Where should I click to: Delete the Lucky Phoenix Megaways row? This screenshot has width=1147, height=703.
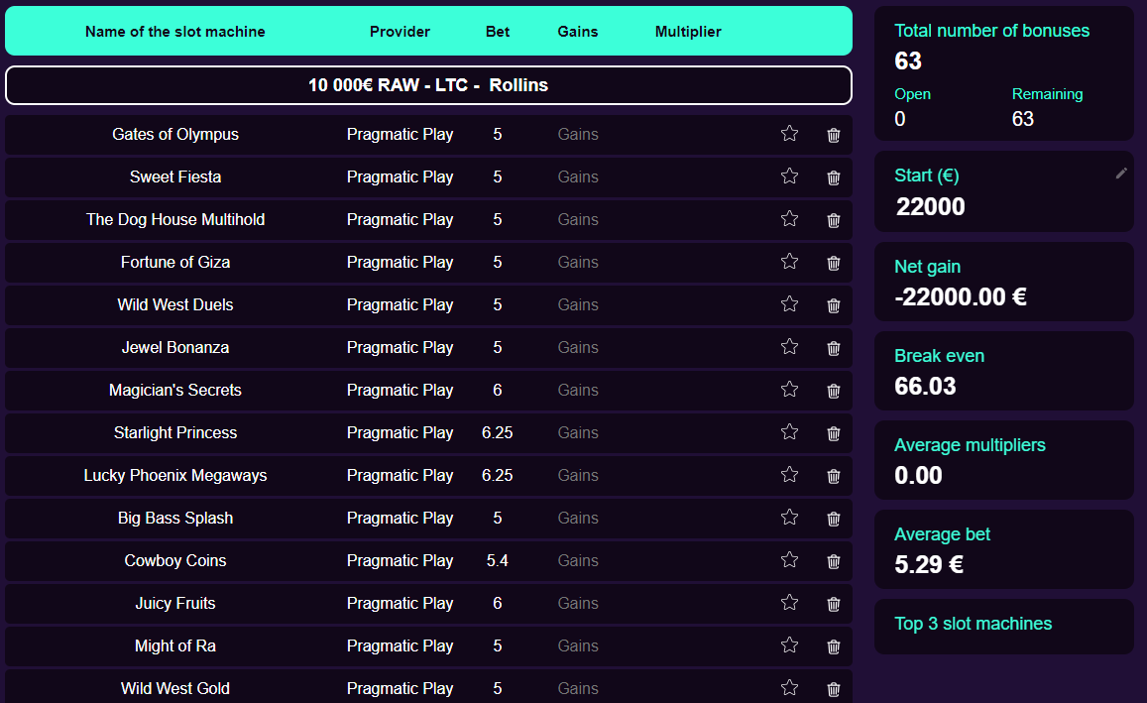pyautogui.click(x=833, y=476)
